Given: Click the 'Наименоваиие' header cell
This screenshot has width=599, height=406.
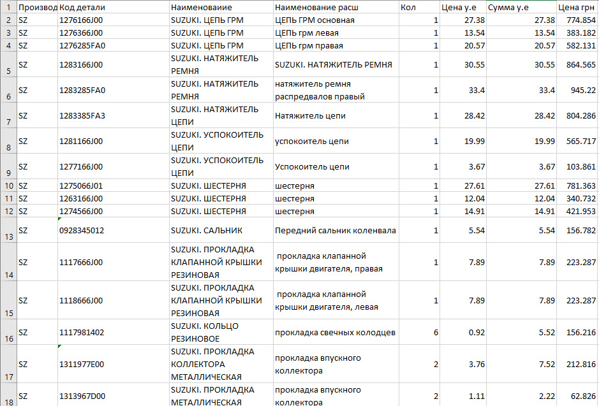Looking at the screenshot, I should click(x=221, y=7).
